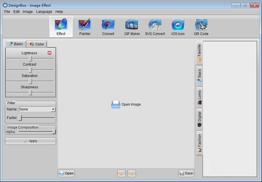Select the Lomo vertical tab
This screenshot has height=182, width=262.
200,97
